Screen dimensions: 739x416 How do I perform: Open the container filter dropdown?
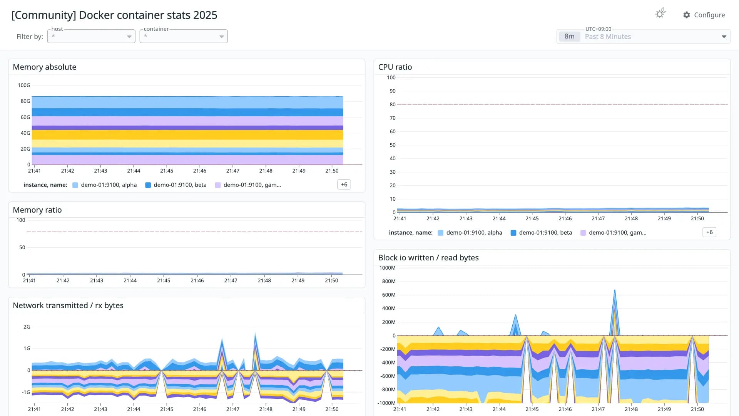184,36
